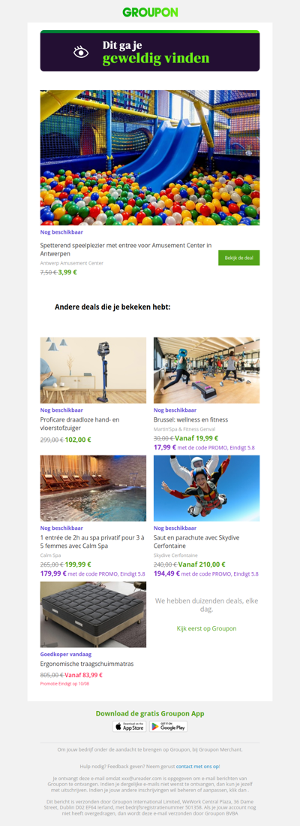This screenshot has height=826, width=300.
Task: Open 'Proficare draadloze hand- en vloerstofzuiger' title
Action: [79, 425]
